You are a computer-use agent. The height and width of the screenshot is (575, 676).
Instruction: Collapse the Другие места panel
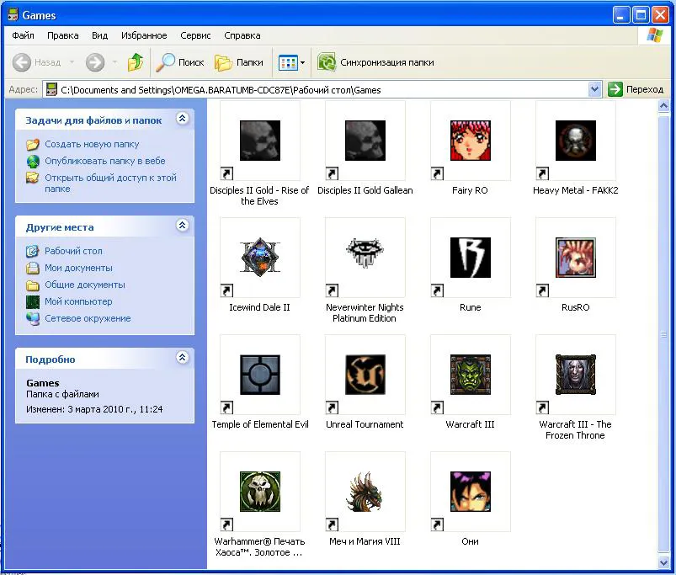[183, 226]
